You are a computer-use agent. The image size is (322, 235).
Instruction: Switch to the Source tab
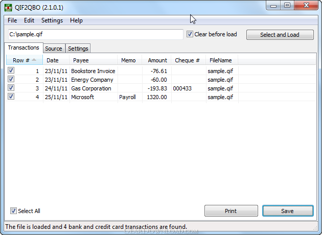(x=54, y=49)
